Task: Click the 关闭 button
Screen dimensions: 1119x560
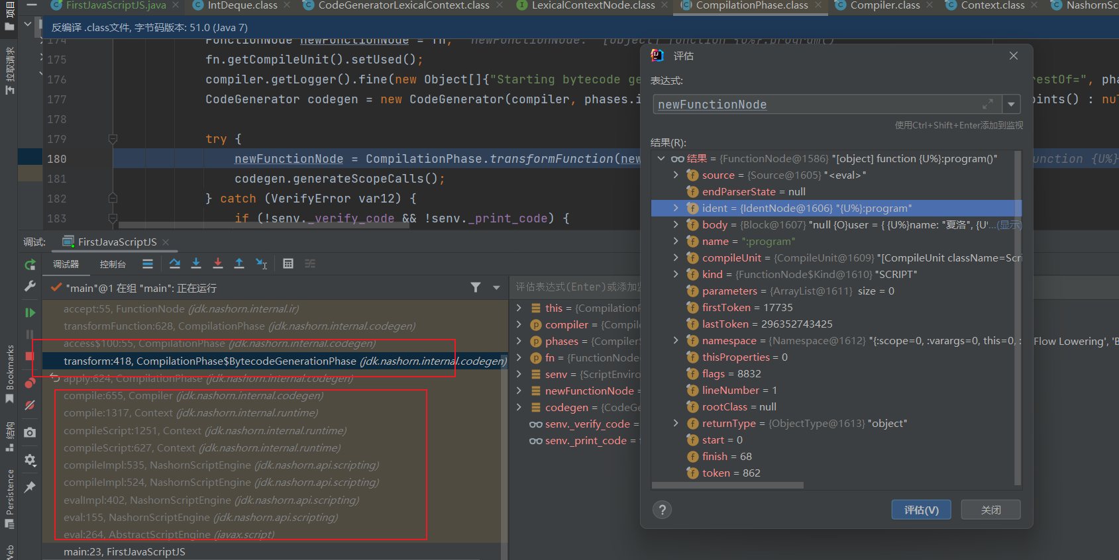Action: point(991,510)
